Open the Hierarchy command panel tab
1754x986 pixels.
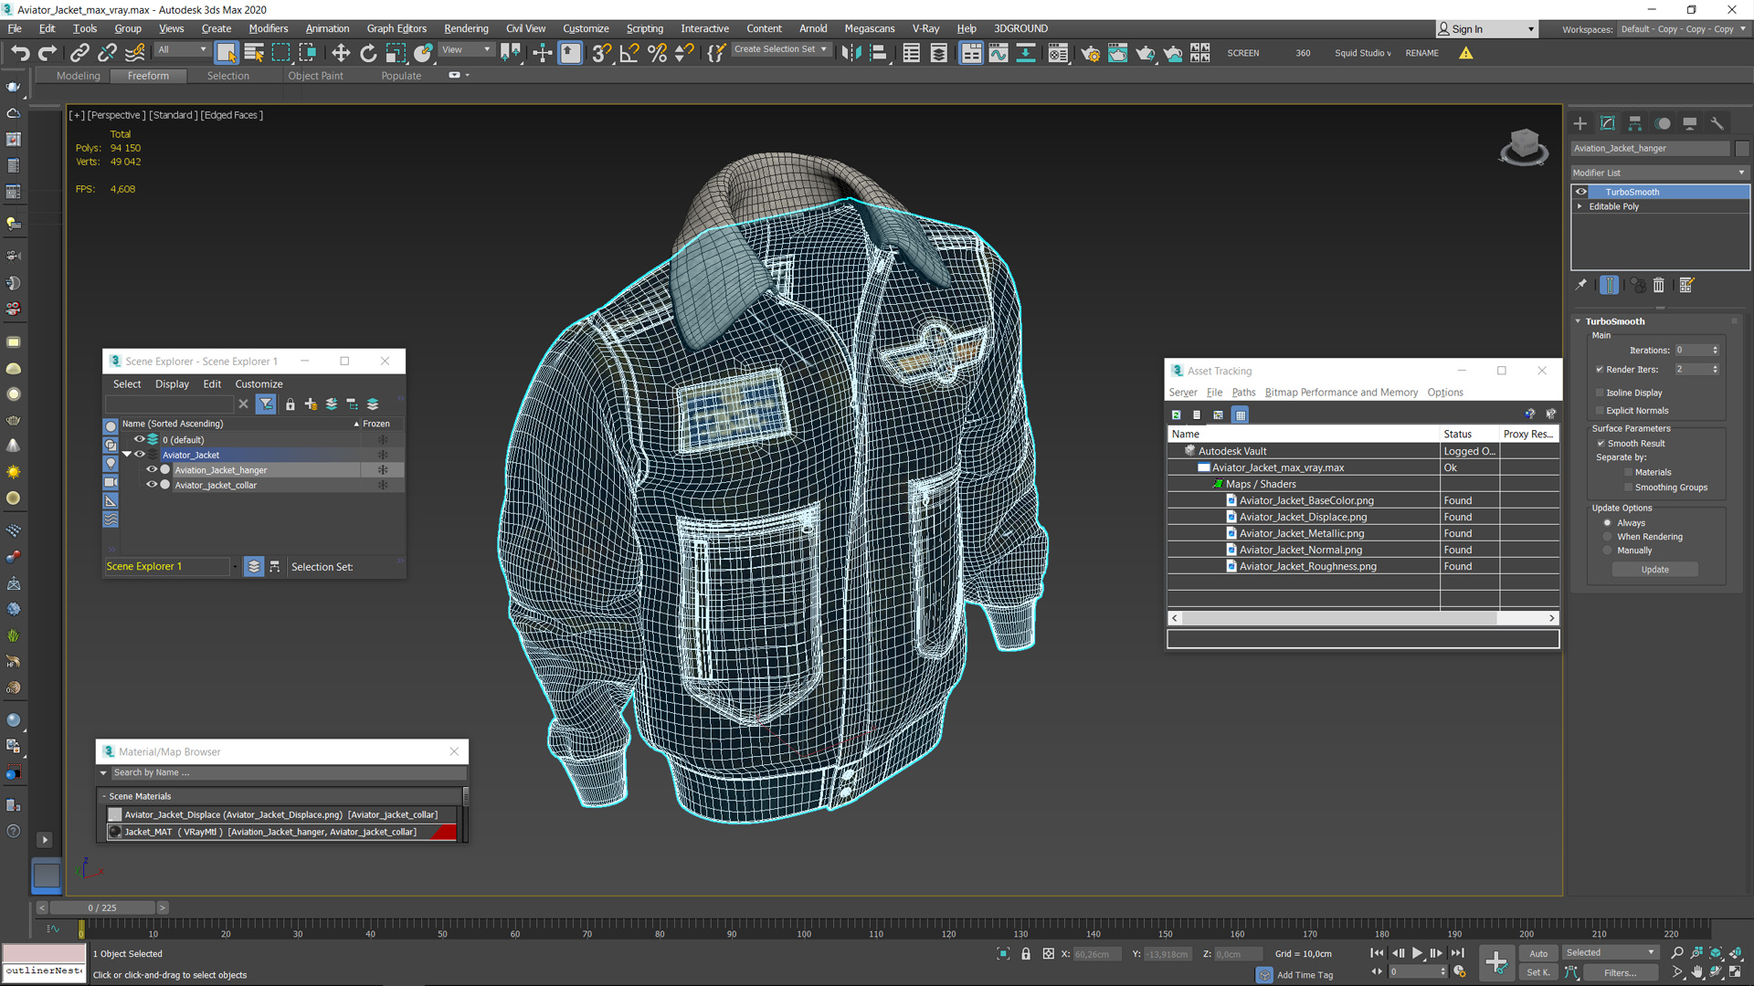tap(1635, 124)
